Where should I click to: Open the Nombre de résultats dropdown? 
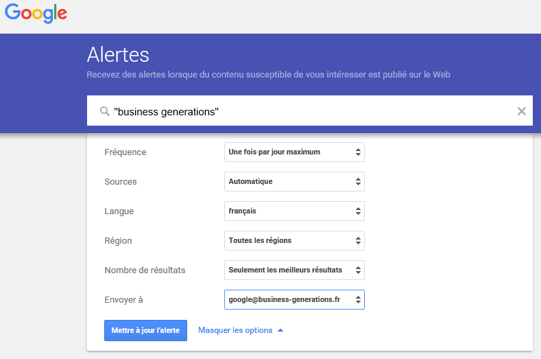(x=294, y=270)
